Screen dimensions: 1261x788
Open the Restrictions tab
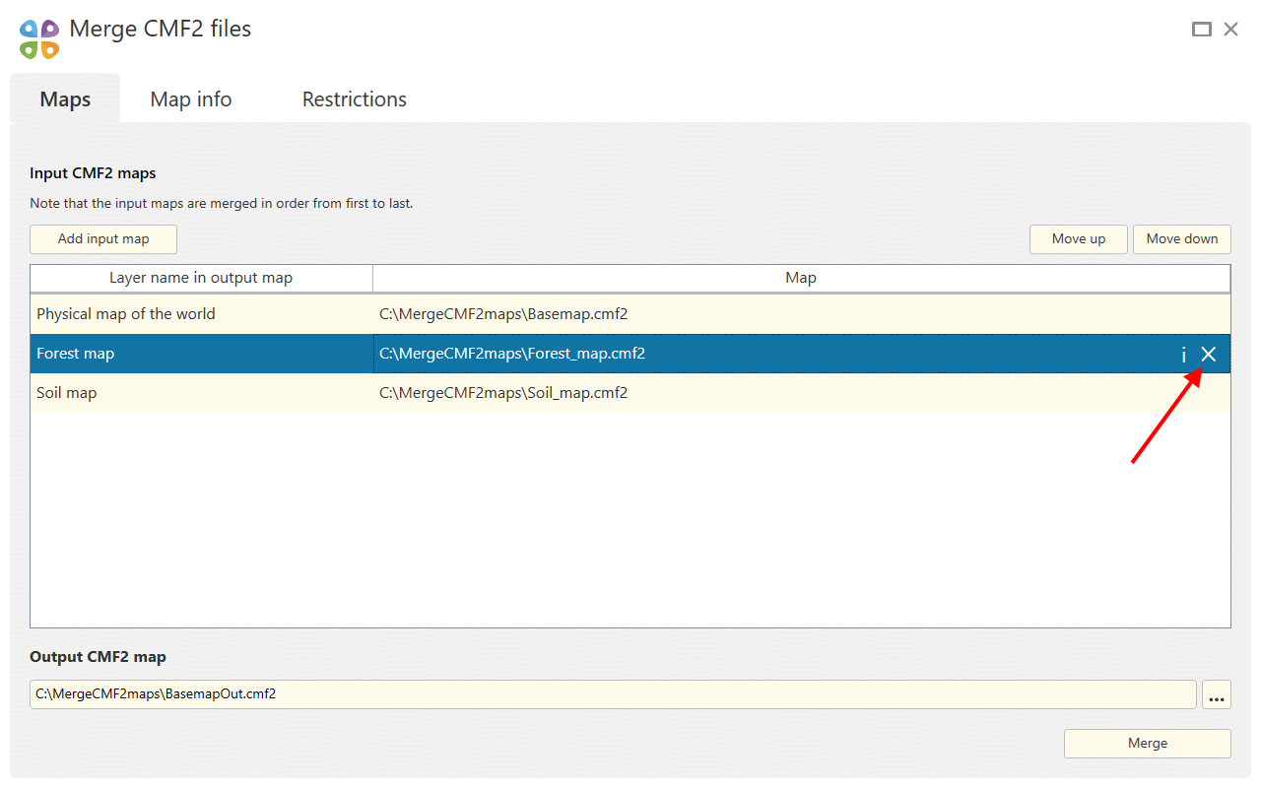pyautogui.click(x=355, y=99)
